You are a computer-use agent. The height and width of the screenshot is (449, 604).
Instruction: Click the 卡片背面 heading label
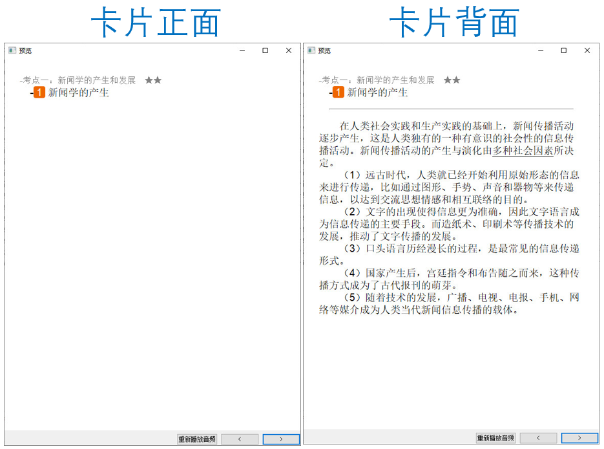(455, 23)
